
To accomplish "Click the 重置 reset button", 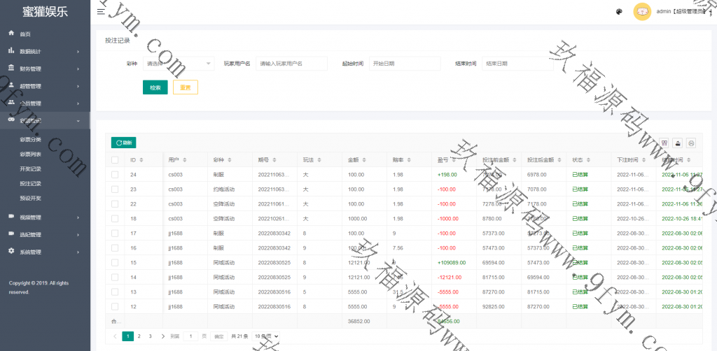I will click(186, 87).
